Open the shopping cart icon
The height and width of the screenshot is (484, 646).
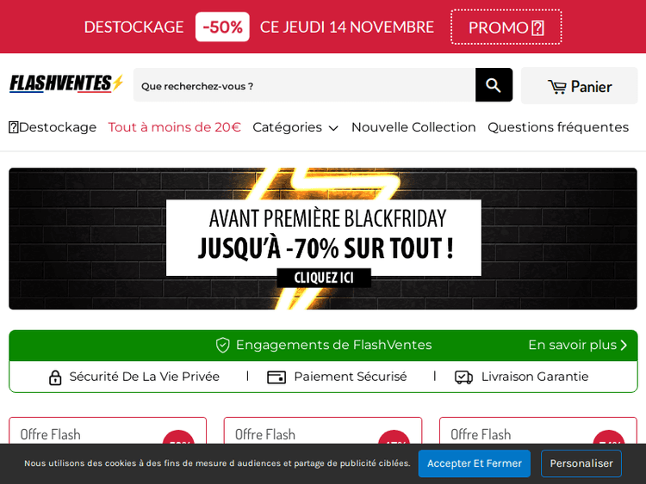point(557,87)
